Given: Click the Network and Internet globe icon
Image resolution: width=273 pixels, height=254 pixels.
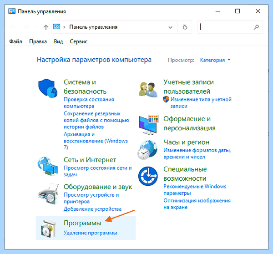Looking at the screenshot, I should (x=47, y=167).
